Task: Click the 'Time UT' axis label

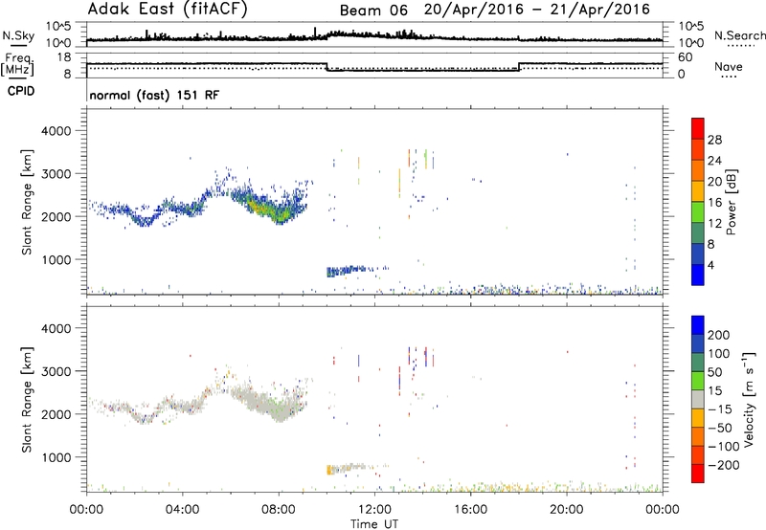Action: [374, 524]
